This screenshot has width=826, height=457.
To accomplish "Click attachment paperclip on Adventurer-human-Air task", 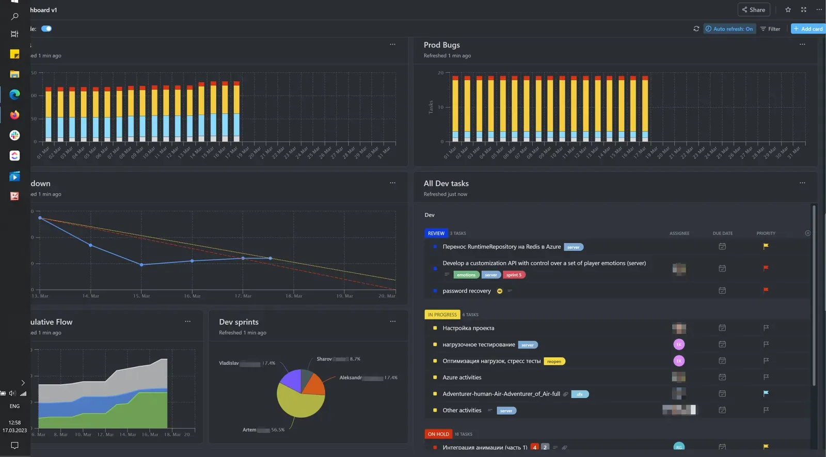I will (566, 394).
